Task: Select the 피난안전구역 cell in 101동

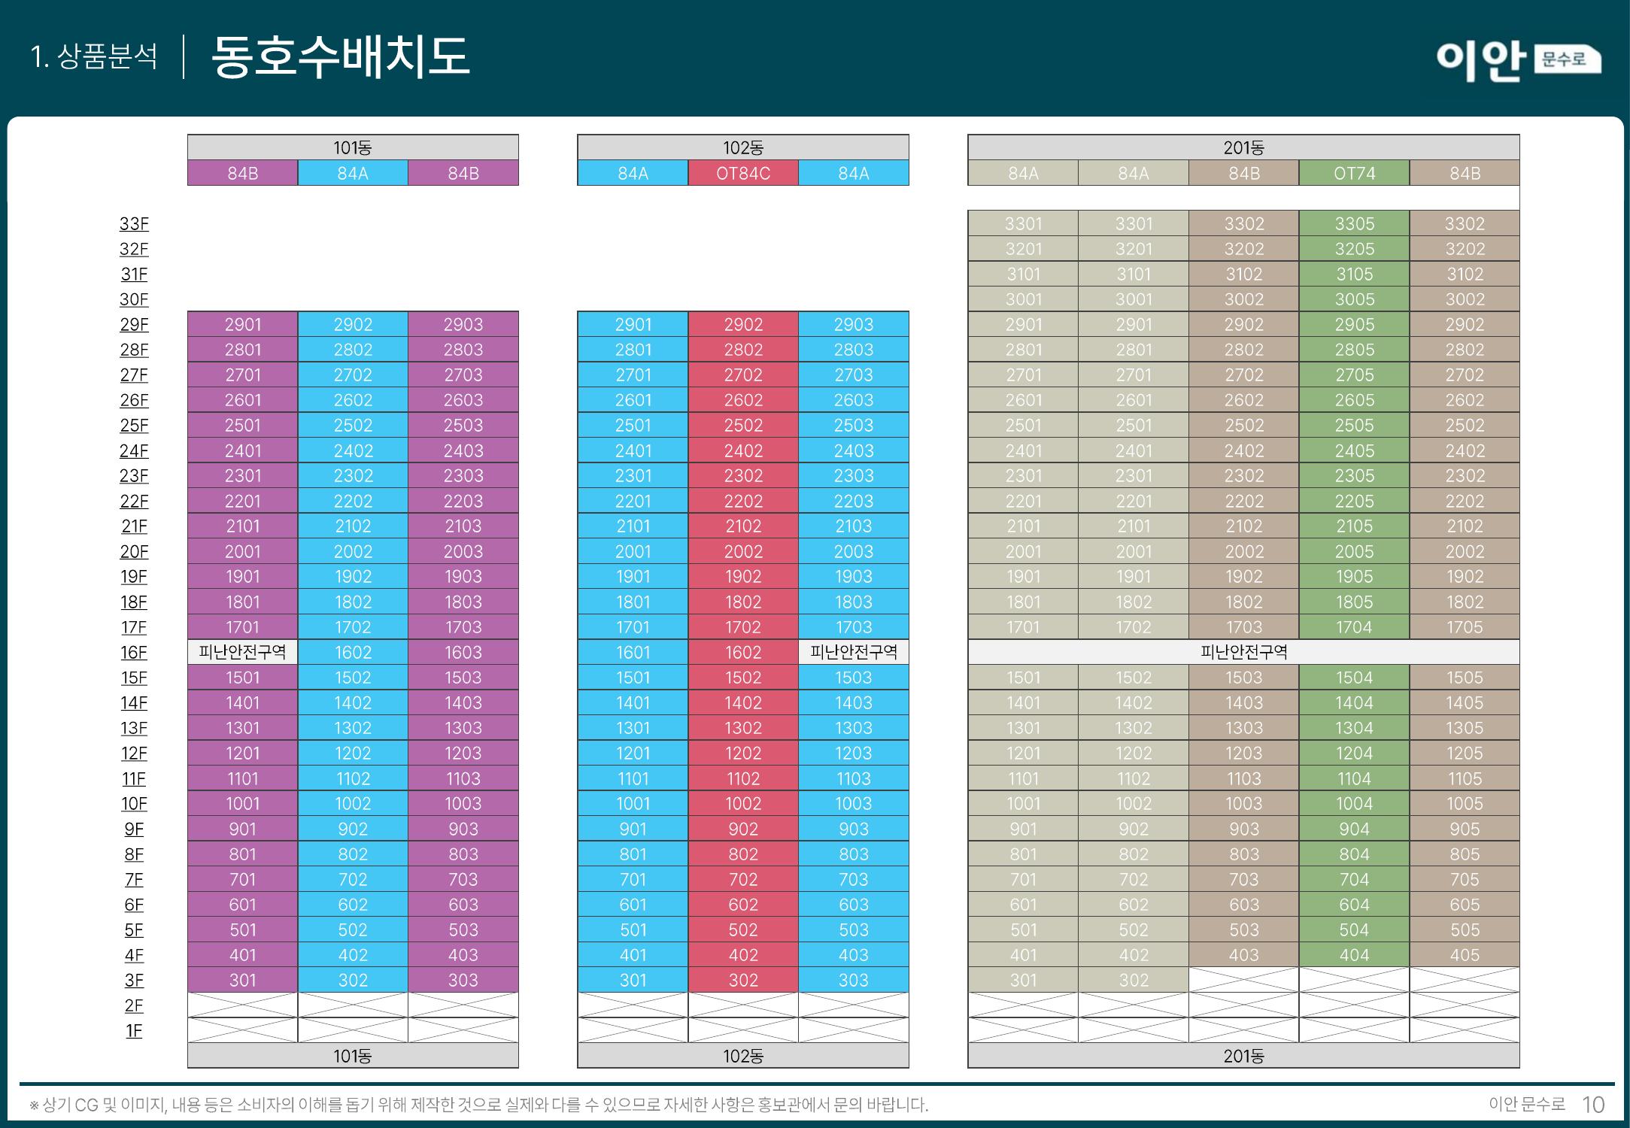Action: point(242,653)
